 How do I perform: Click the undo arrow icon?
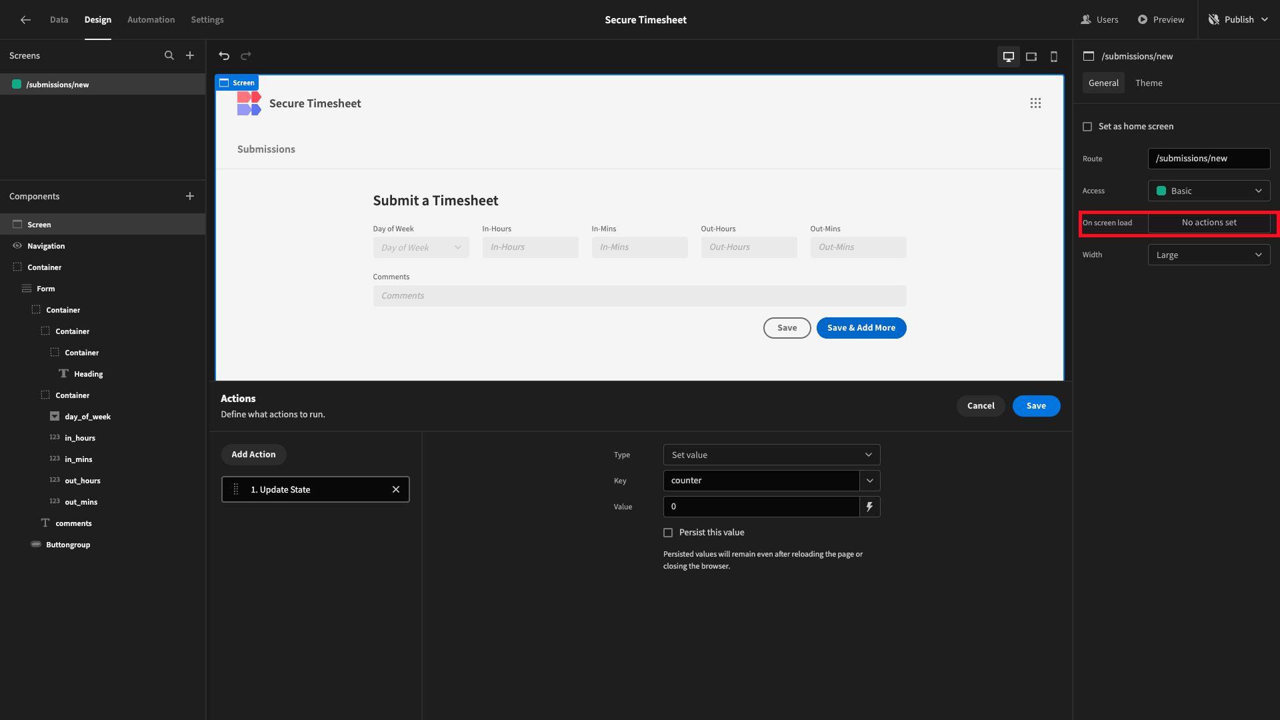coord(224,56)
